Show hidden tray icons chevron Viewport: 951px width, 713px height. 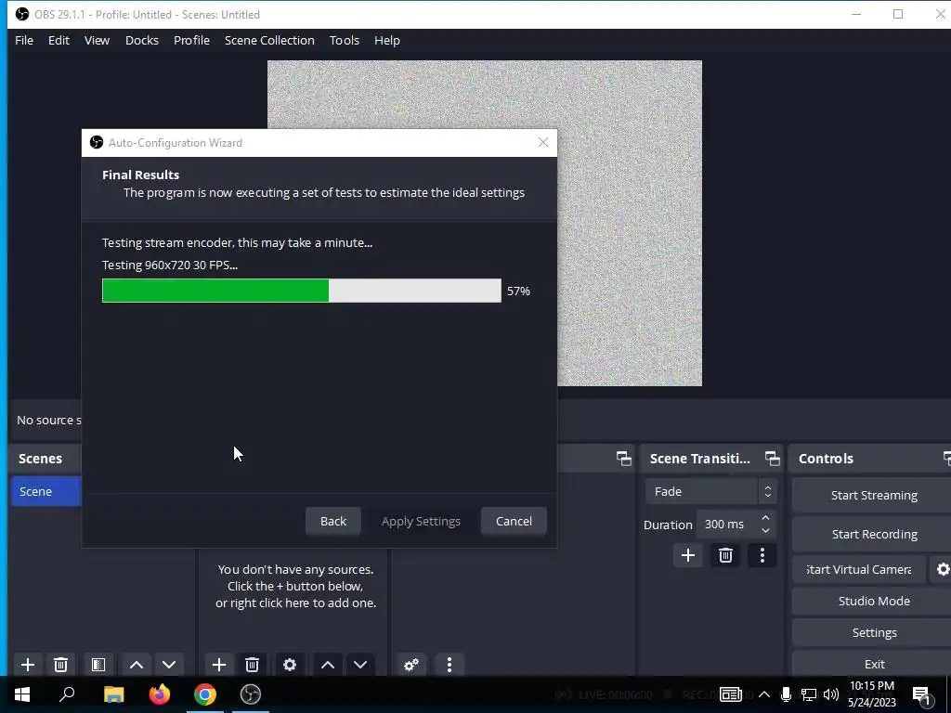764,694
